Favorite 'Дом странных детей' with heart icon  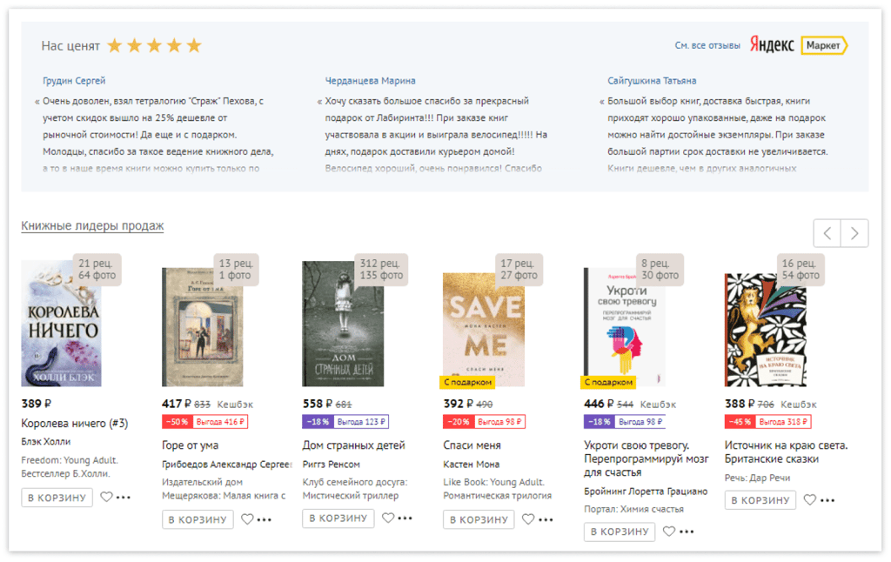coord(388,518)
